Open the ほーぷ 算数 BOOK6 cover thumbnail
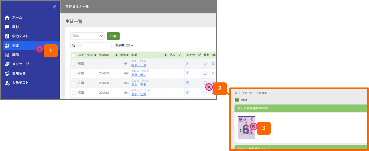Screen dimensions: 369x151 click(x=246, y=127)
